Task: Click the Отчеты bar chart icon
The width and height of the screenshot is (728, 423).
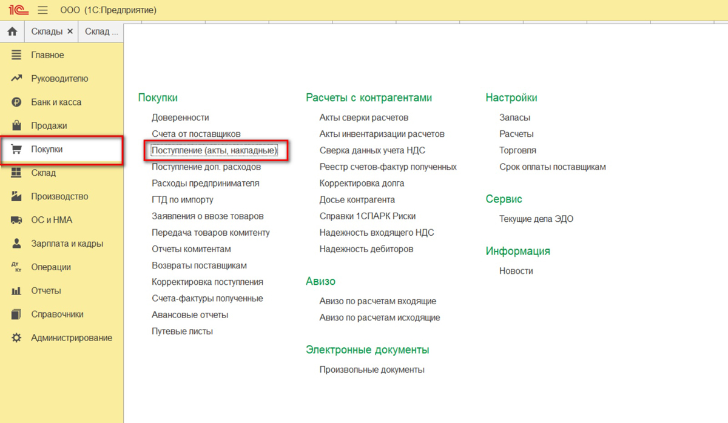Action: click(x=16, y=291)
